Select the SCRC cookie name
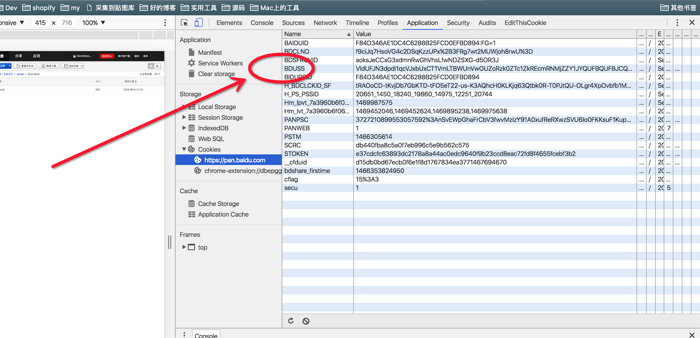The width and height of the screenshot is (700, 338). [293, 145]
